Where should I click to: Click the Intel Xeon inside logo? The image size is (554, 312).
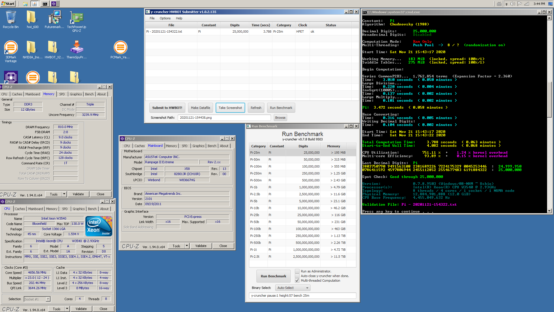point(99,226)
